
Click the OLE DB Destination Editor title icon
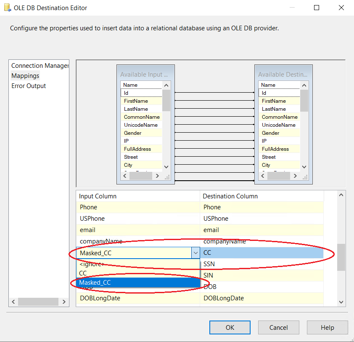point(7,8)
